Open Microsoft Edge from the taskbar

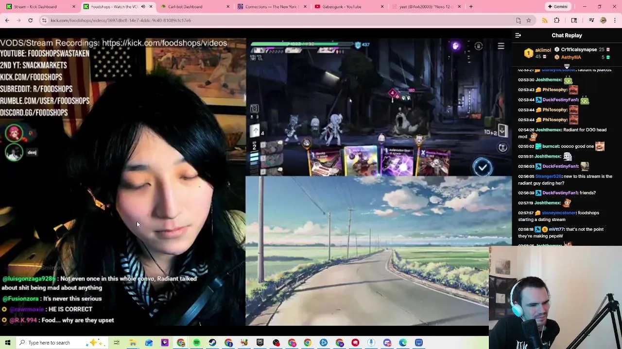click(403, 343)
